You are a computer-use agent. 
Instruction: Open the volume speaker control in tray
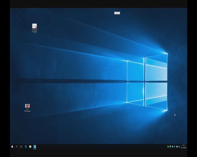click(x=179, y=147)
